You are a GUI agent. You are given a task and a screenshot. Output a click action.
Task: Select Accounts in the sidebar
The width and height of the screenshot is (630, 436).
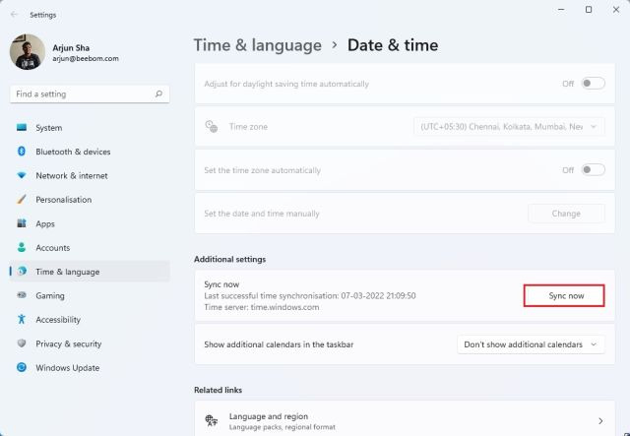90,248
